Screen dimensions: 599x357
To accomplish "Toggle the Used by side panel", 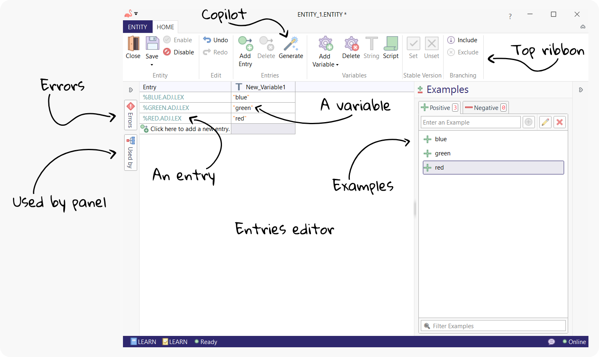I will pyautogui.click(x=130, y=153).
